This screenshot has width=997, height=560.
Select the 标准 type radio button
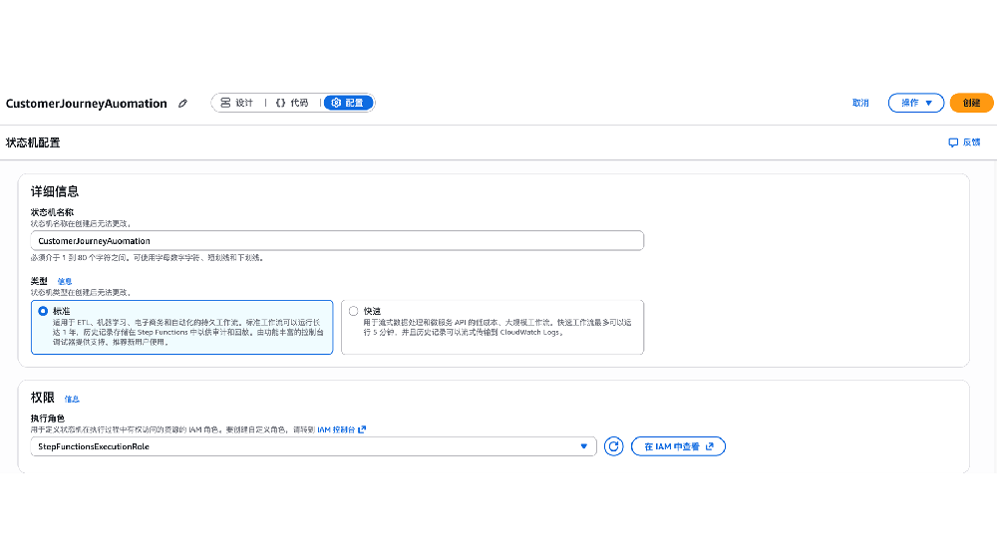tap(43, 311)
